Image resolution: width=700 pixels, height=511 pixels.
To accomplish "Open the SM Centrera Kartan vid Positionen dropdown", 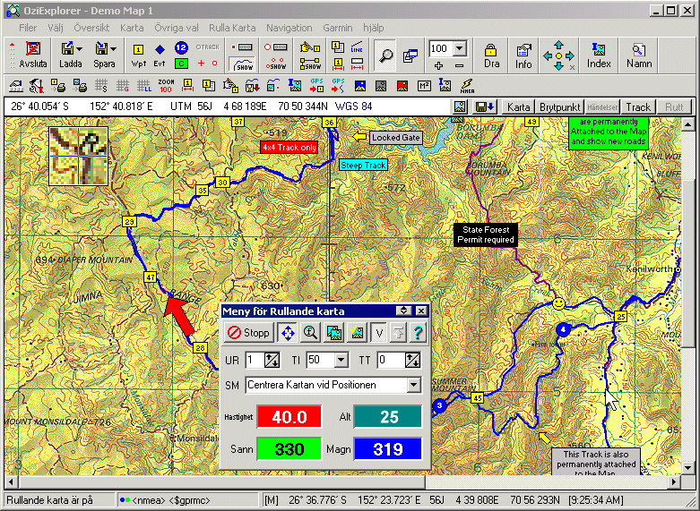I will pyautogui.click(x=413, y=385).
